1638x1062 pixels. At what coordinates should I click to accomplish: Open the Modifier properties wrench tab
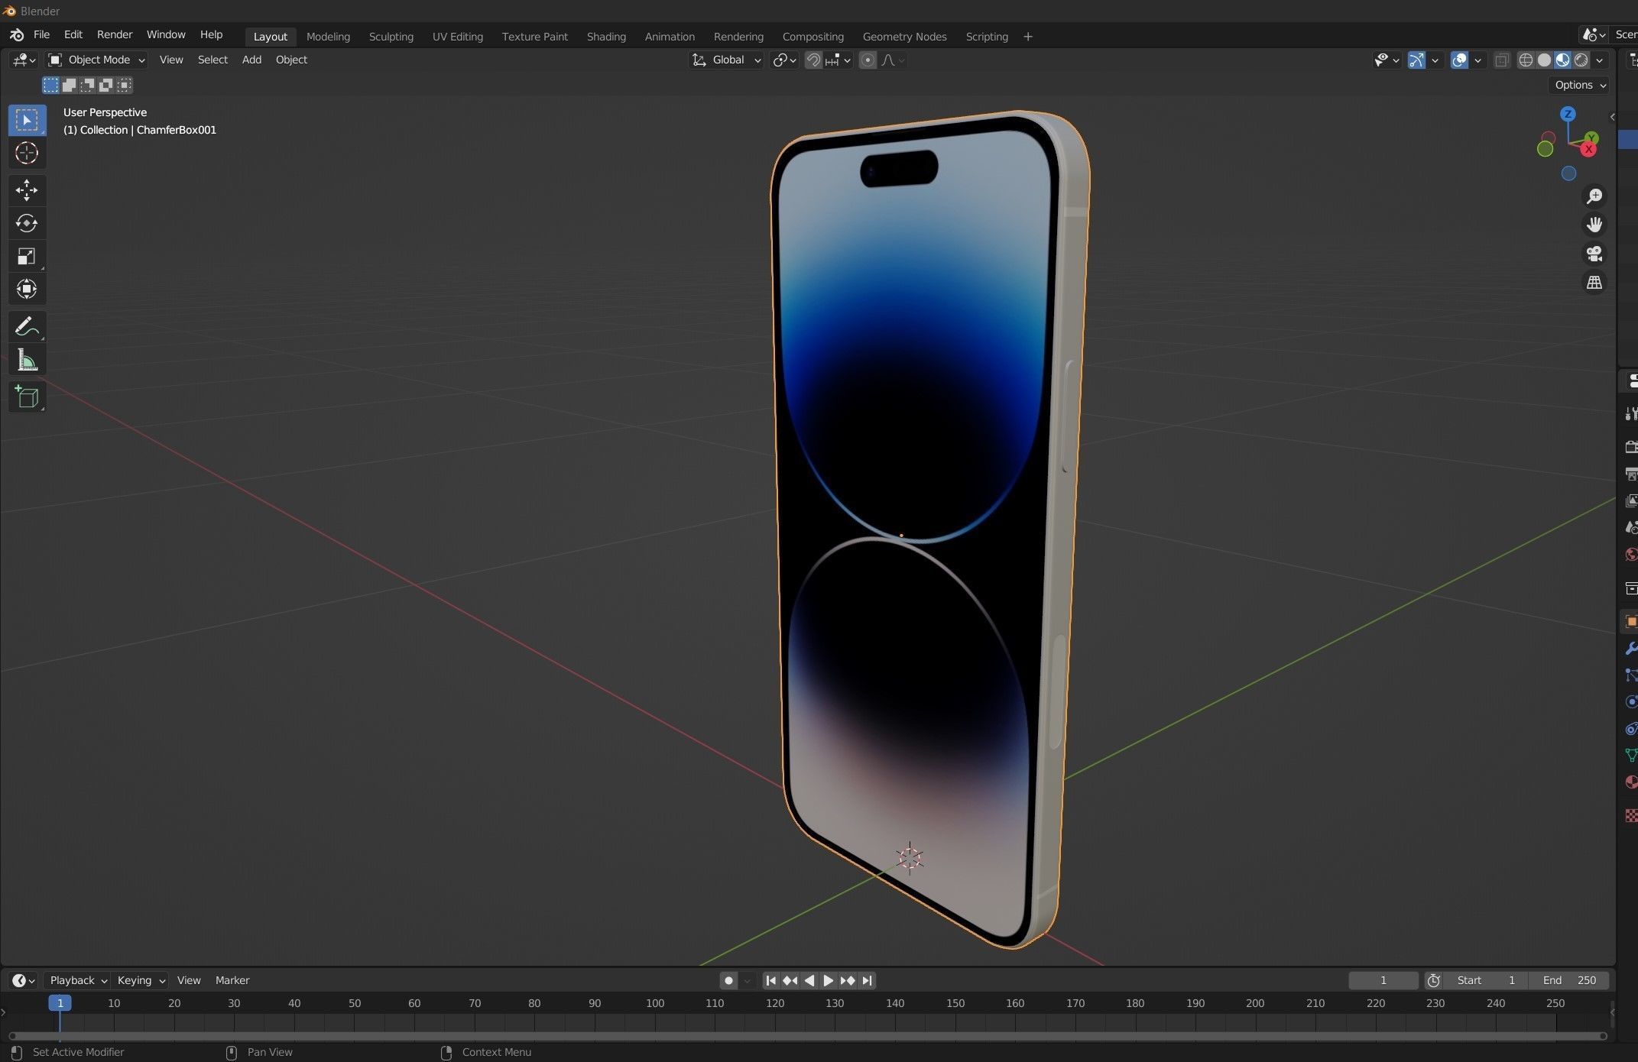pos(1630,649)
